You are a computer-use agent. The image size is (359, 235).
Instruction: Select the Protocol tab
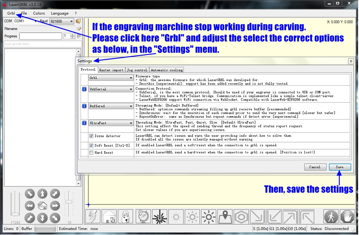tap(88, 69)
